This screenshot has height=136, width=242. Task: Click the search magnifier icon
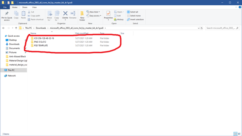pos(237,28)
